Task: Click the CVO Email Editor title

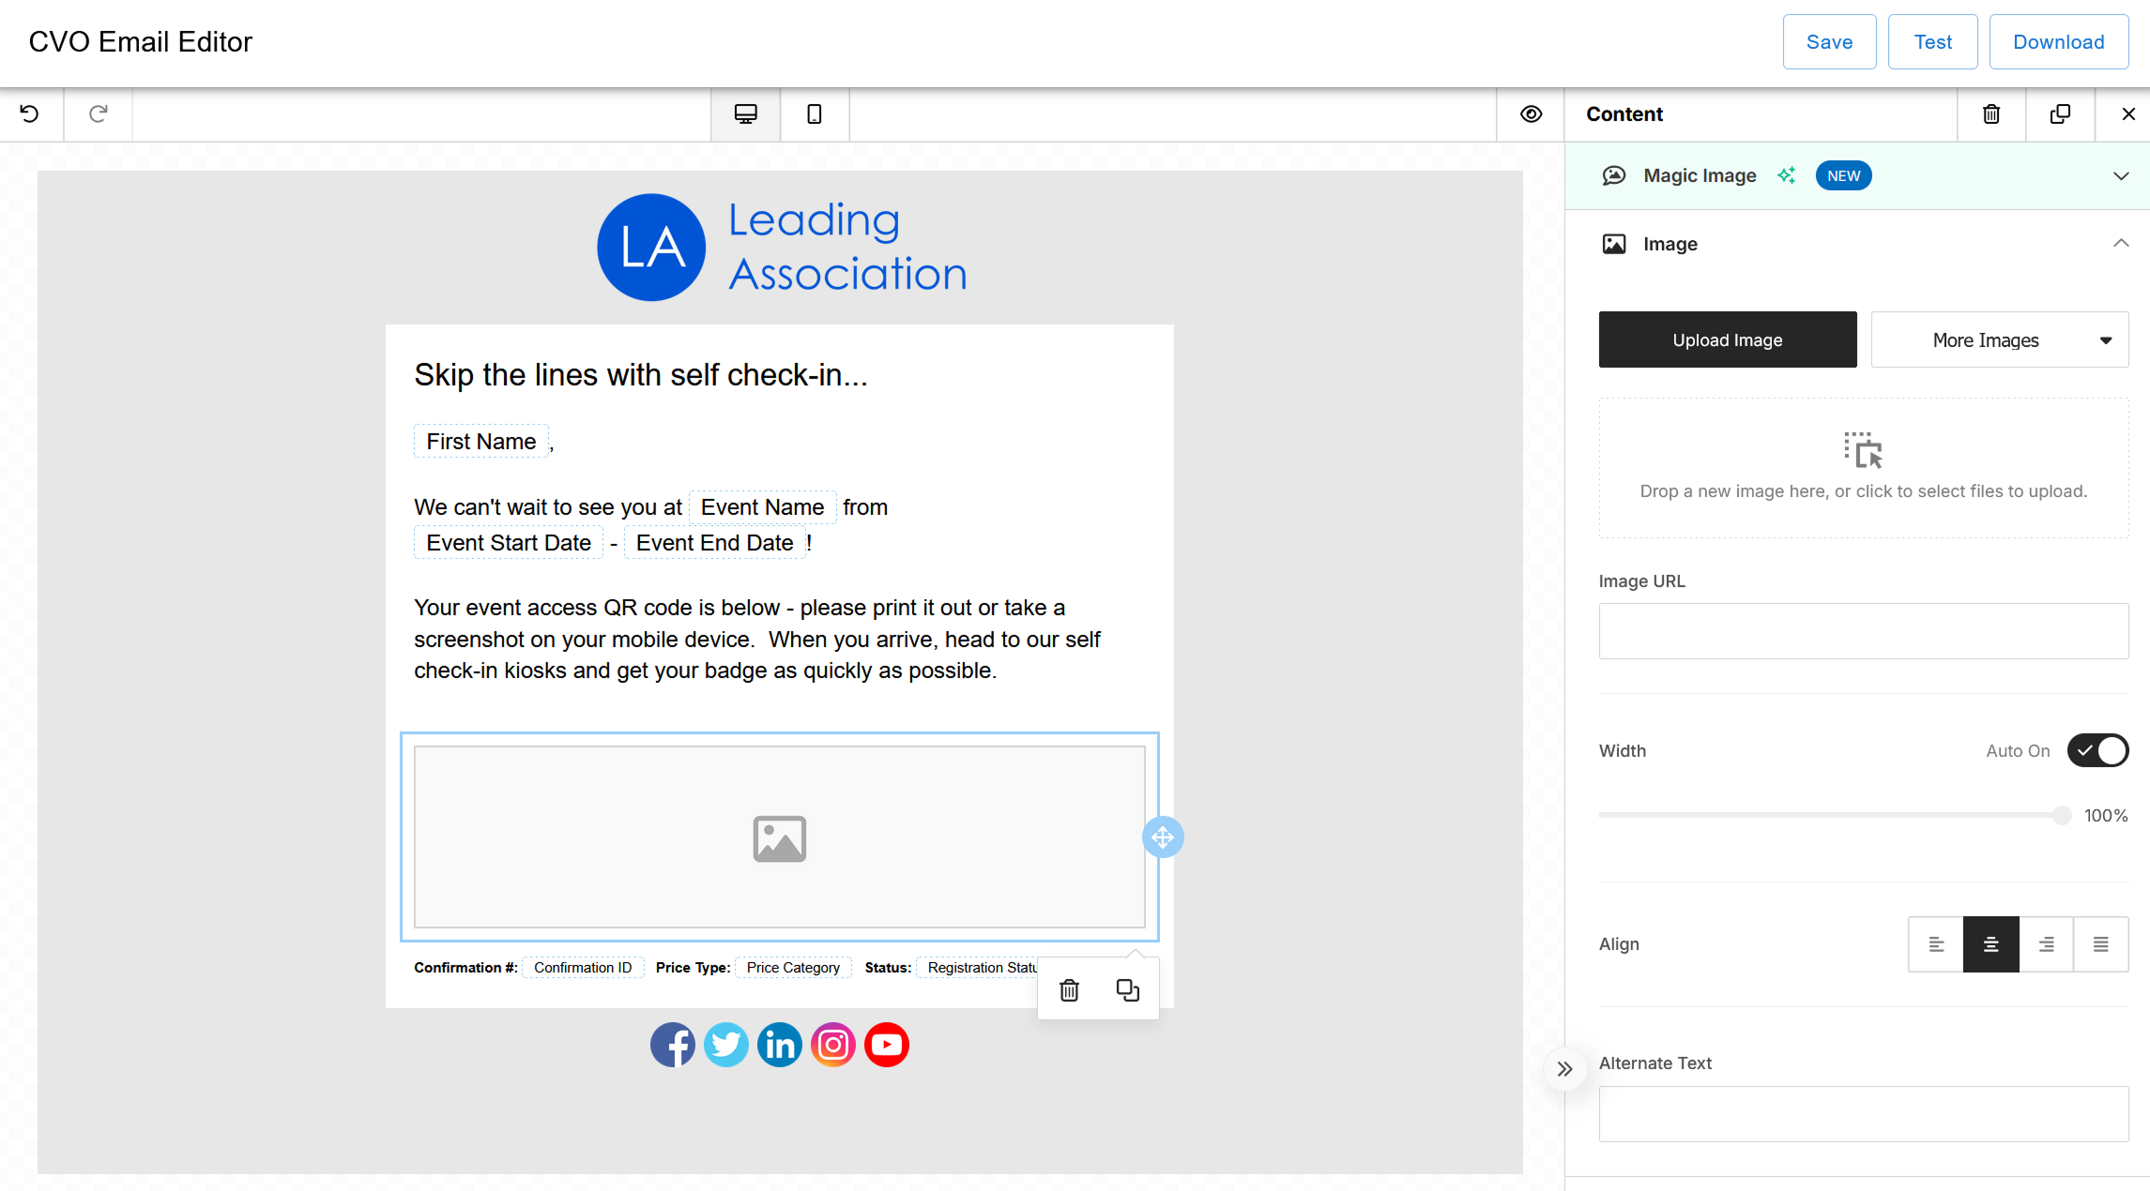Action: point(141,42)
